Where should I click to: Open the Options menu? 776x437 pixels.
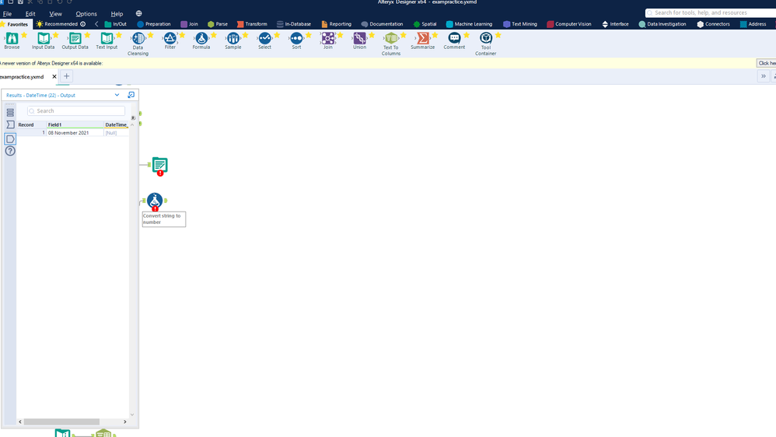(x=86, y=14)
